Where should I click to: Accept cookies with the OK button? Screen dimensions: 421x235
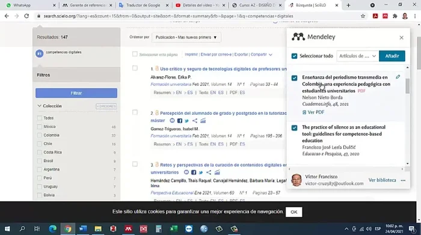point(293,212)
